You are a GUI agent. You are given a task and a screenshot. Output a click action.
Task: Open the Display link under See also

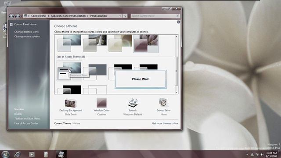[18, 114]
